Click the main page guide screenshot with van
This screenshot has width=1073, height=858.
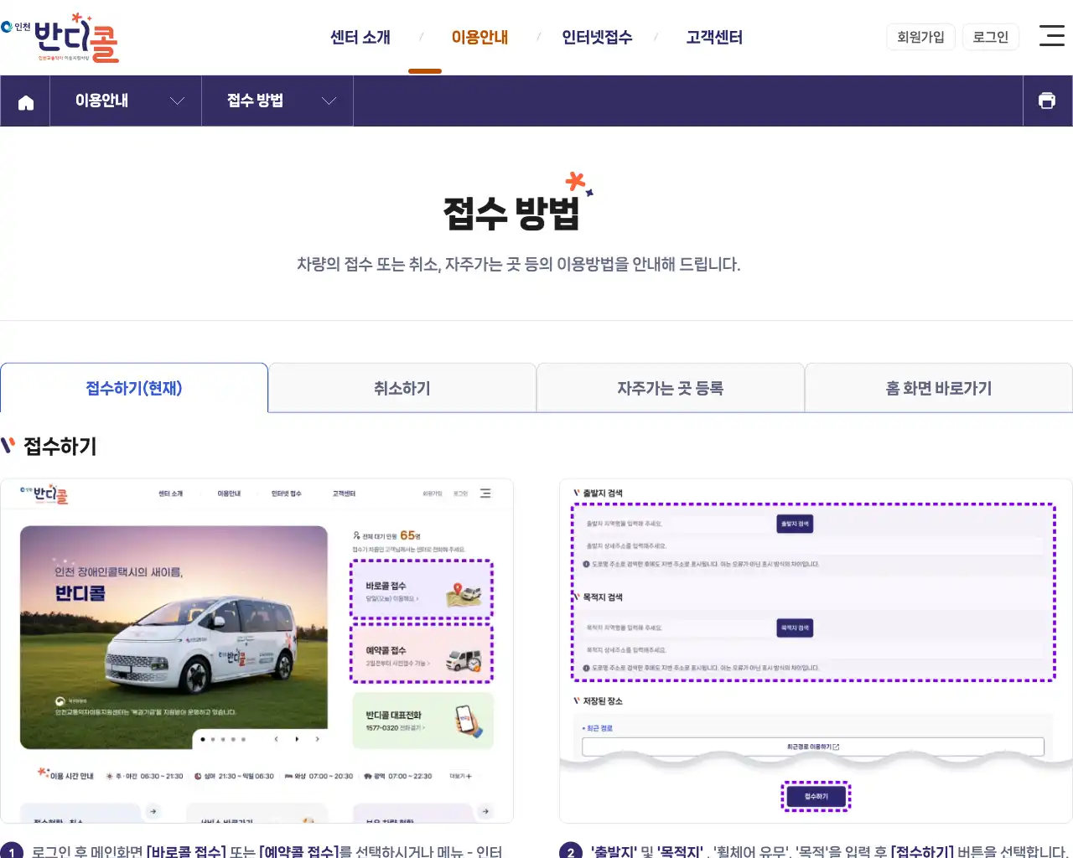257,651
